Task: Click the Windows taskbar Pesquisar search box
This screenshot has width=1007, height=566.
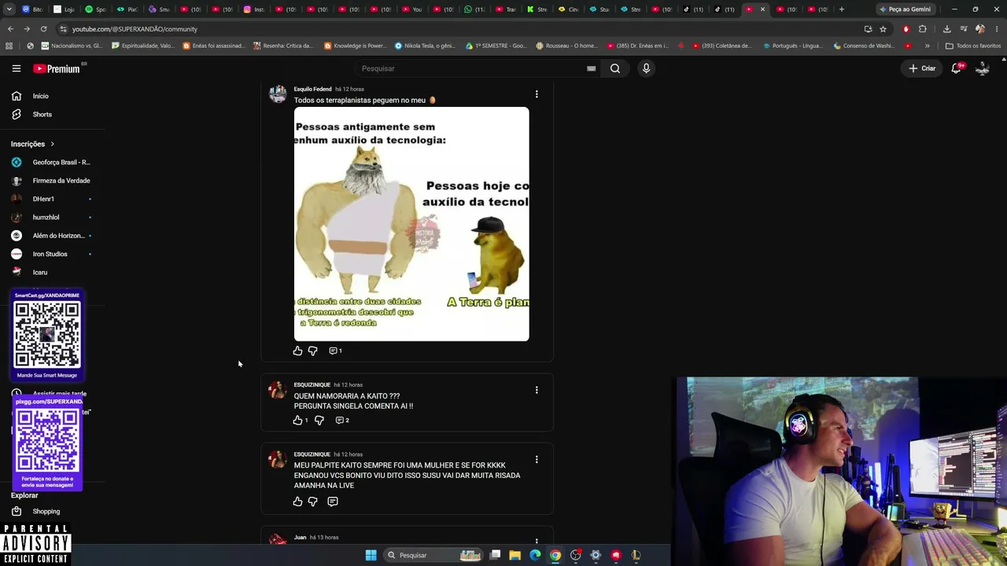Action: (x=433, y=555)
